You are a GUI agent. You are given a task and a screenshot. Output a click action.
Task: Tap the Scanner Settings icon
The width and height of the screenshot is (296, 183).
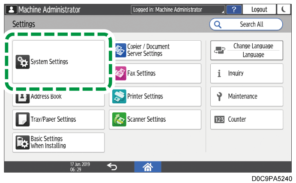click(x=120, y=120)
